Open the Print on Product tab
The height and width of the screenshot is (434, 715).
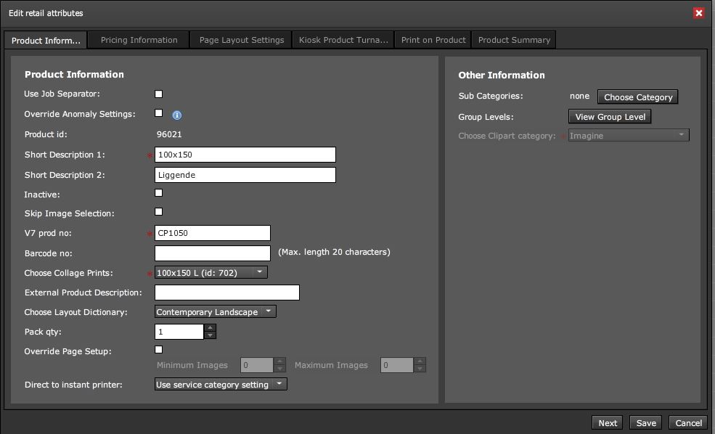pos(433,40)
